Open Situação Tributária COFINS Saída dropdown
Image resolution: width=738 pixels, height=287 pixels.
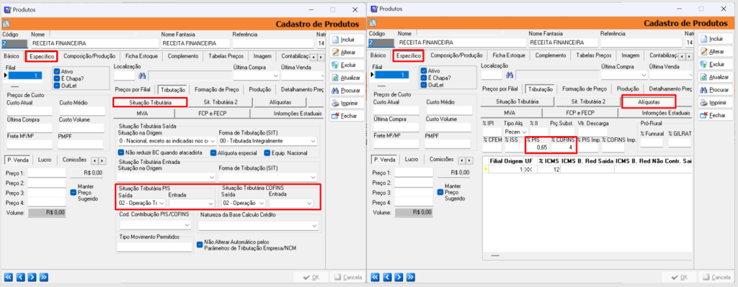click(x=262, y=204)
